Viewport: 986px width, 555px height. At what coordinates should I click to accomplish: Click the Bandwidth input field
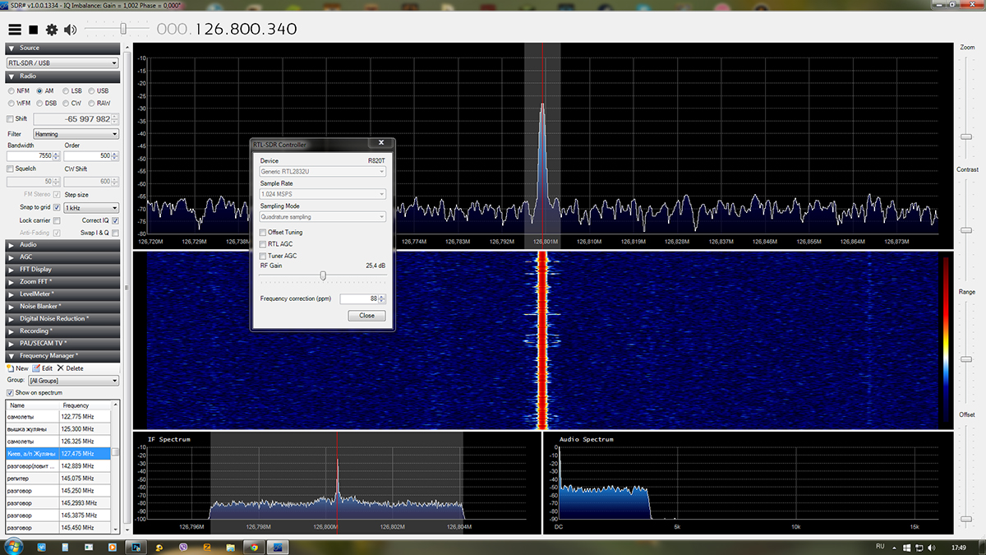[30, 156]
